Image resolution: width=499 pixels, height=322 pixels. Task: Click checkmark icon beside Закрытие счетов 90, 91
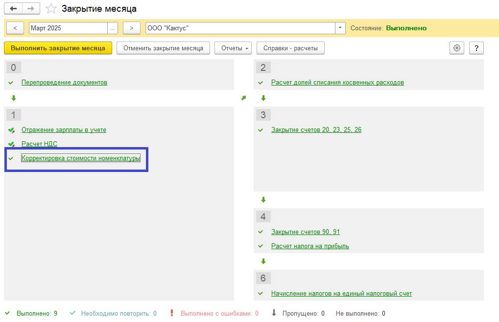pos(261,232)
